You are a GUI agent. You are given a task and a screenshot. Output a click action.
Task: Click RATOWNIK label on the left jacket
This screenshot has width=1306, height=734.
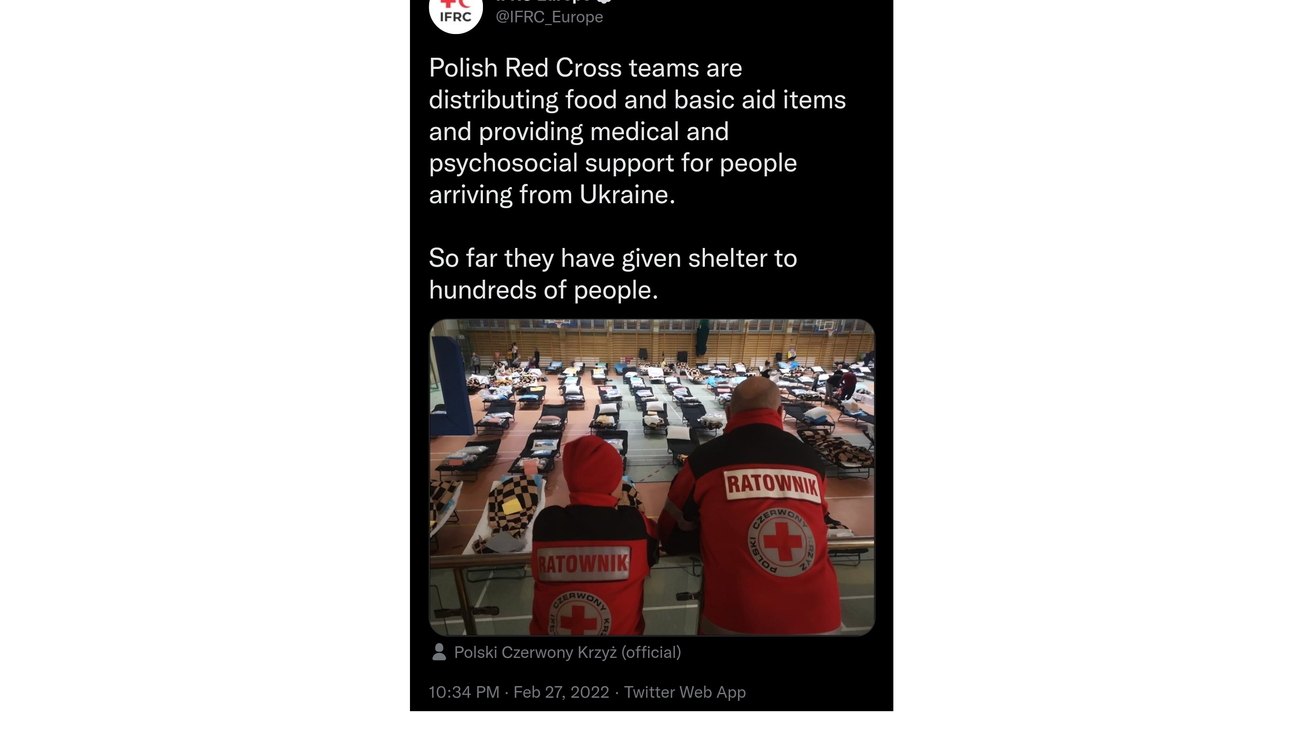coord(583,563)
